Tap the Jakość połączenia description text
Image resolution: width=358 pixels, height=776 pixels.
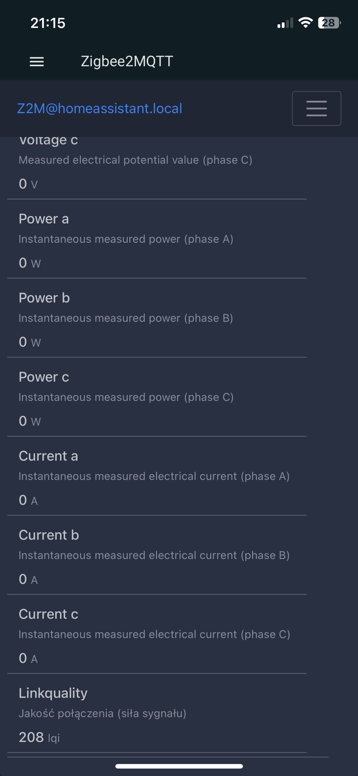tap(102, 713)
